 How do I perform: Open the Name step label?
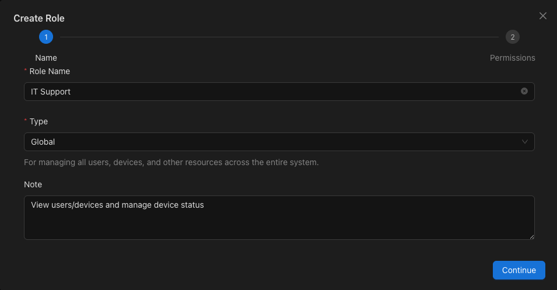point(46,58)
